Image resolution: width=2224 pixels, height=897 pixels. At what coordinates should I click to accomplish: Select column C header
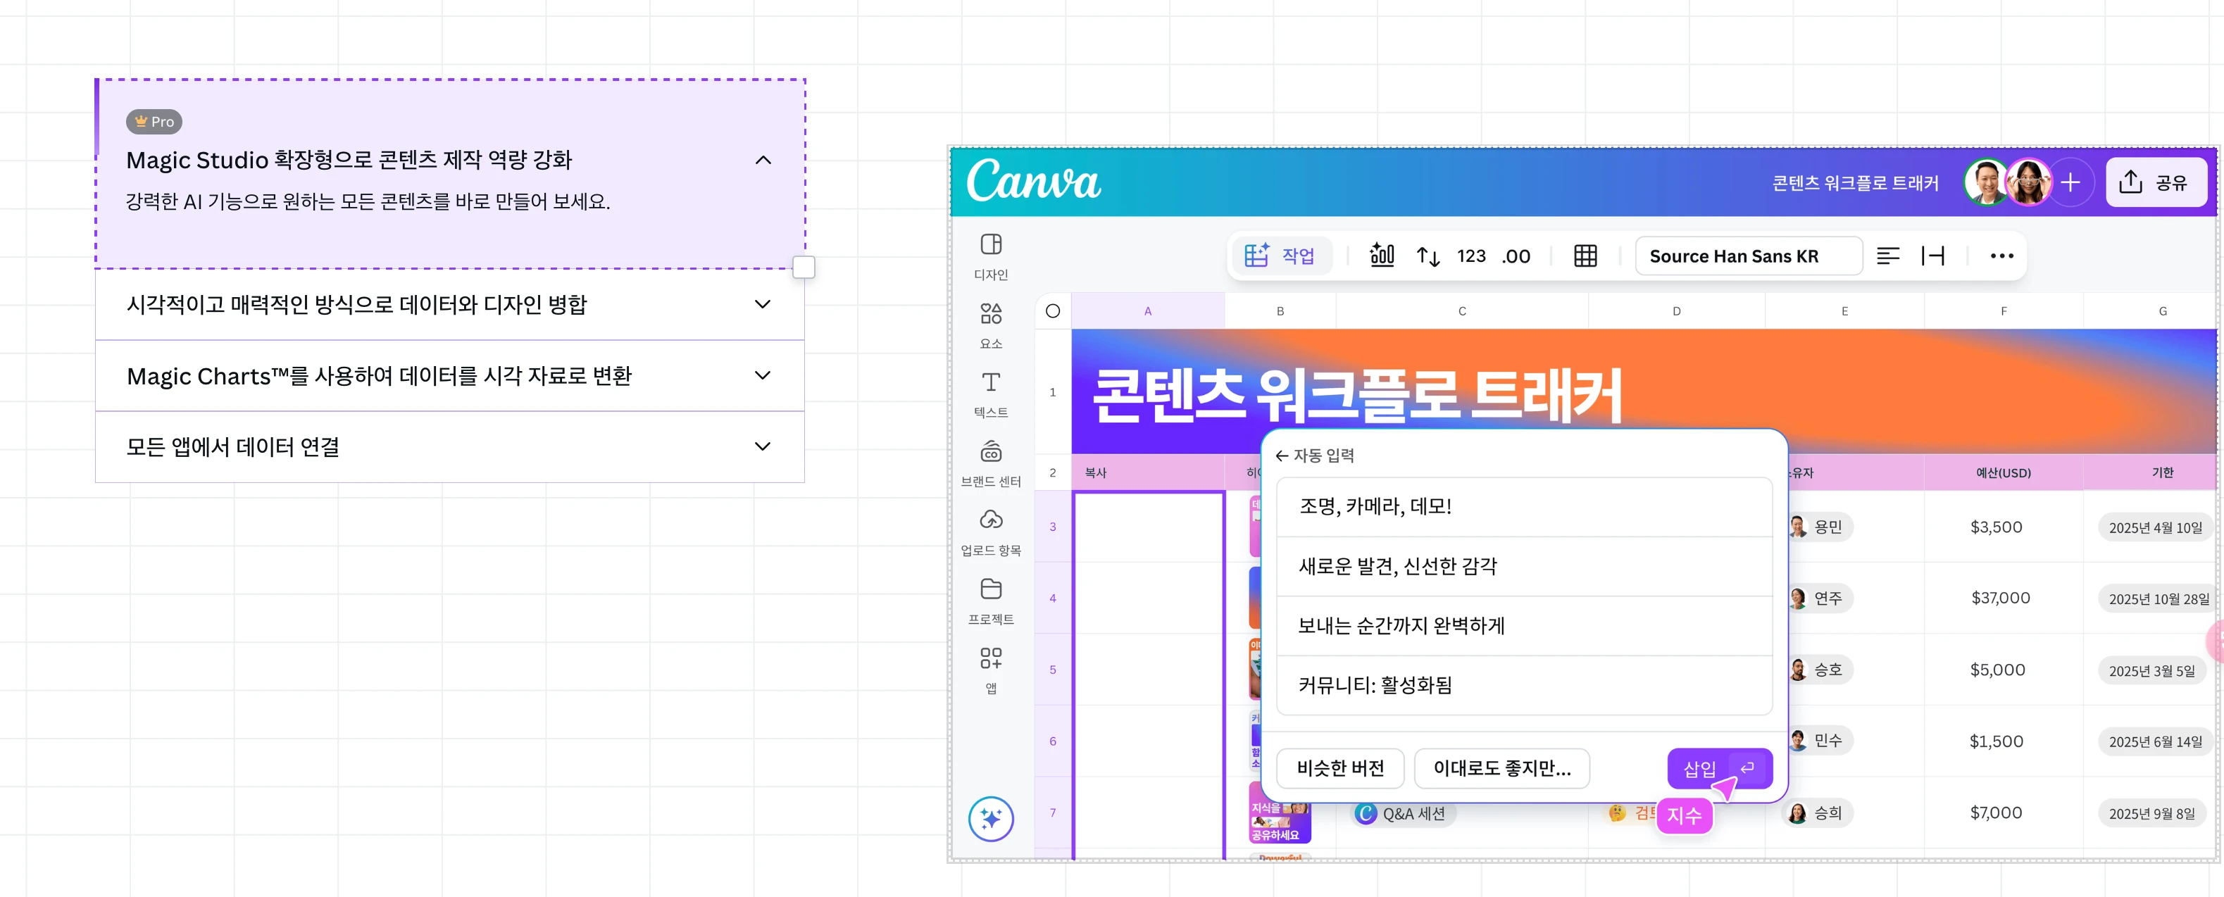[1462, 310]
